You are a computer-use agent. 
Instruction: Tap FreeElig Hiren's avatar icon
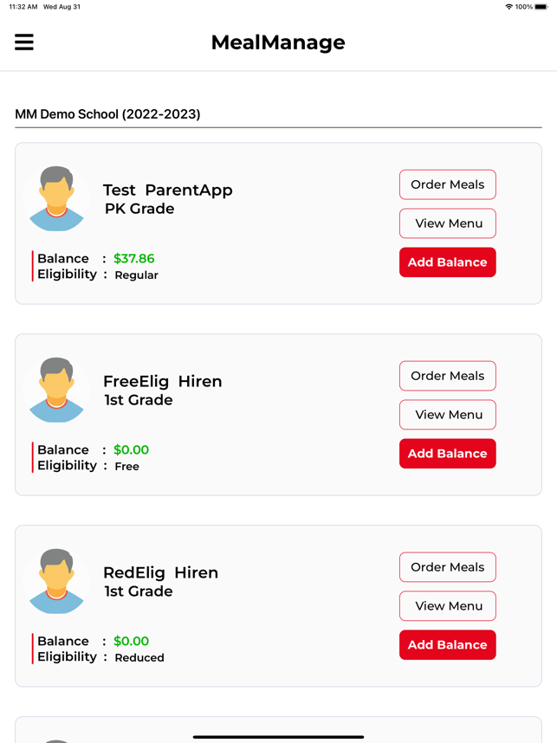point(56,390)
